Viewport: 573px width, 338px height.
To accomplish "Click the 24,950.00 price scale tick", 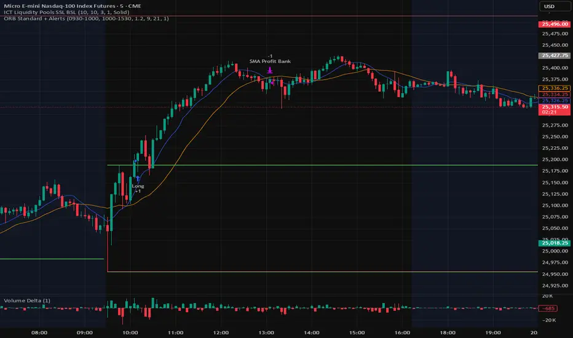I will 555,274.
